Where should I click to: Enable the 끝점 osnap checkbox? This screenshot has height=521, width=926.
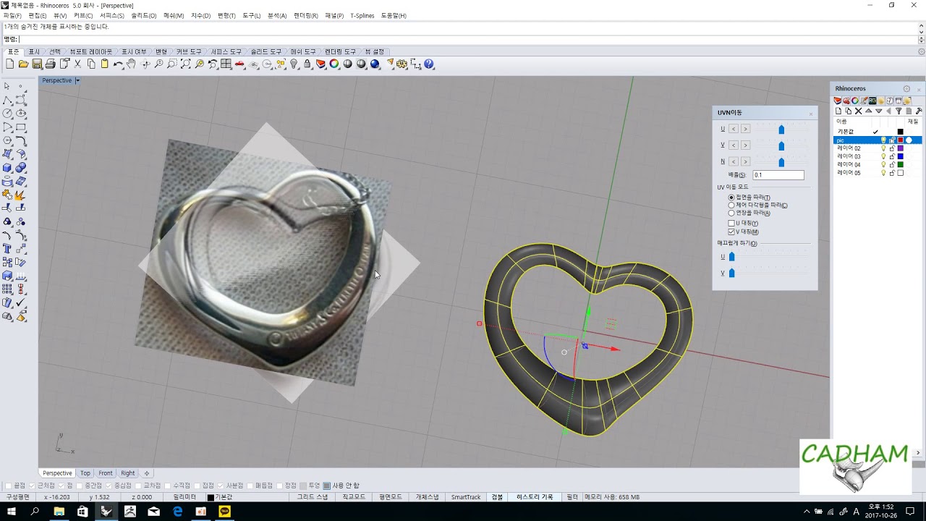pos(9,486)
